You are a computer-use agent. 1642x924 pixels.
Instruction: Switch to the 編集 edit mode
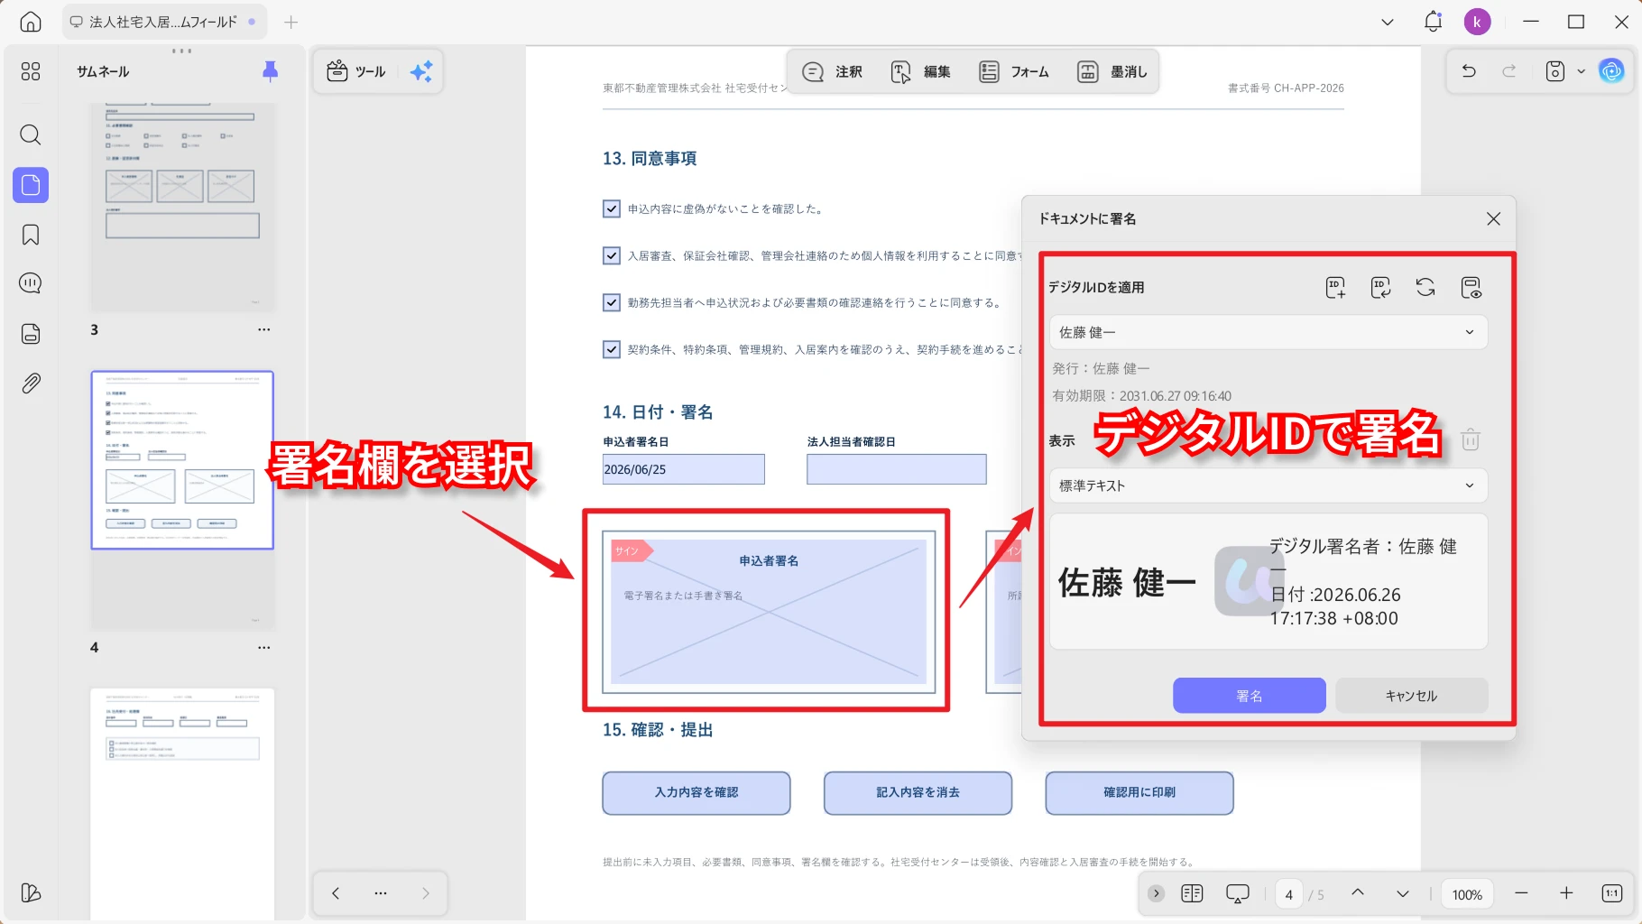coord(921,71)
